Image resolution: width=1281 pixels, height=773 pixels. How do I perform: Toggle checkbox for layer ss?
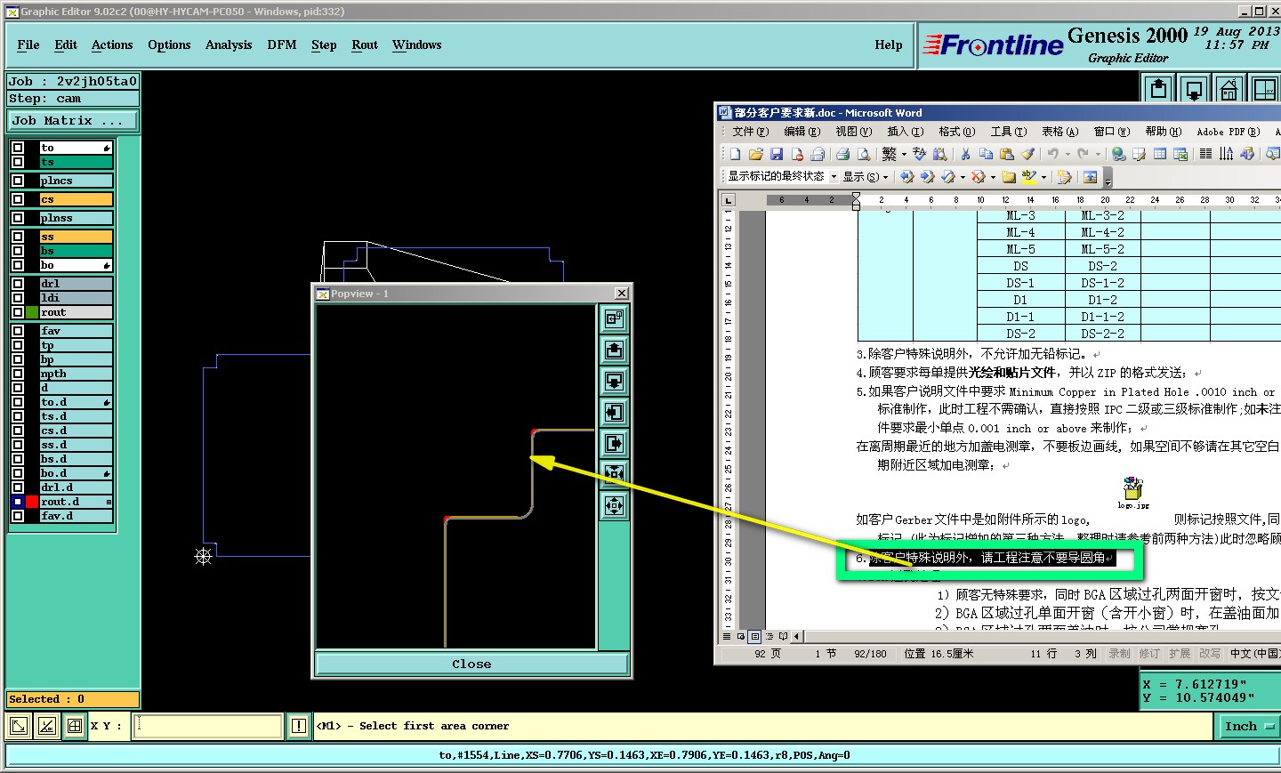[18, 237]
